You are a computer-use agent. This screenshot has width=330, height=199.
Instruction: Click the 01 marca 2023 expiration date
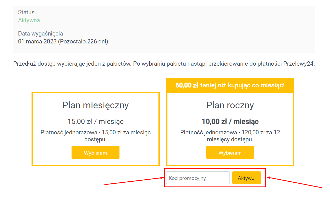37,41
